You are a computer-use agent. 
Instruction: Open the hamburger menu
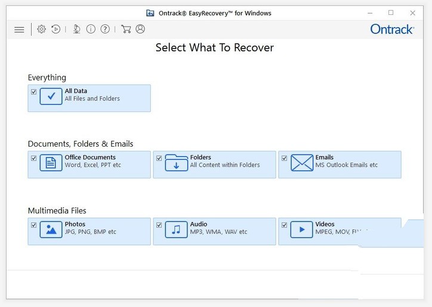(x=19, y=29)
